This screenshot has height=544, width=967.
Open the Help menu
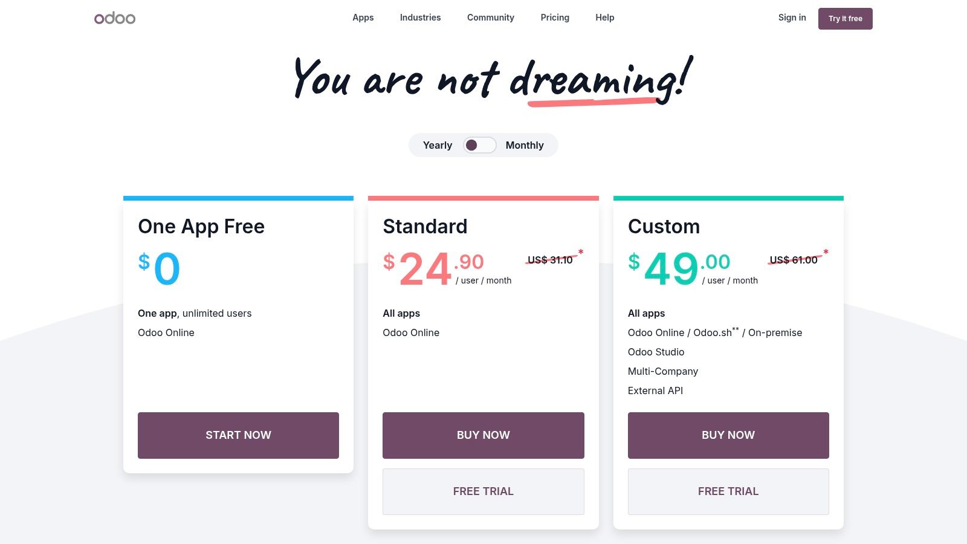click(x=604, y=18)
